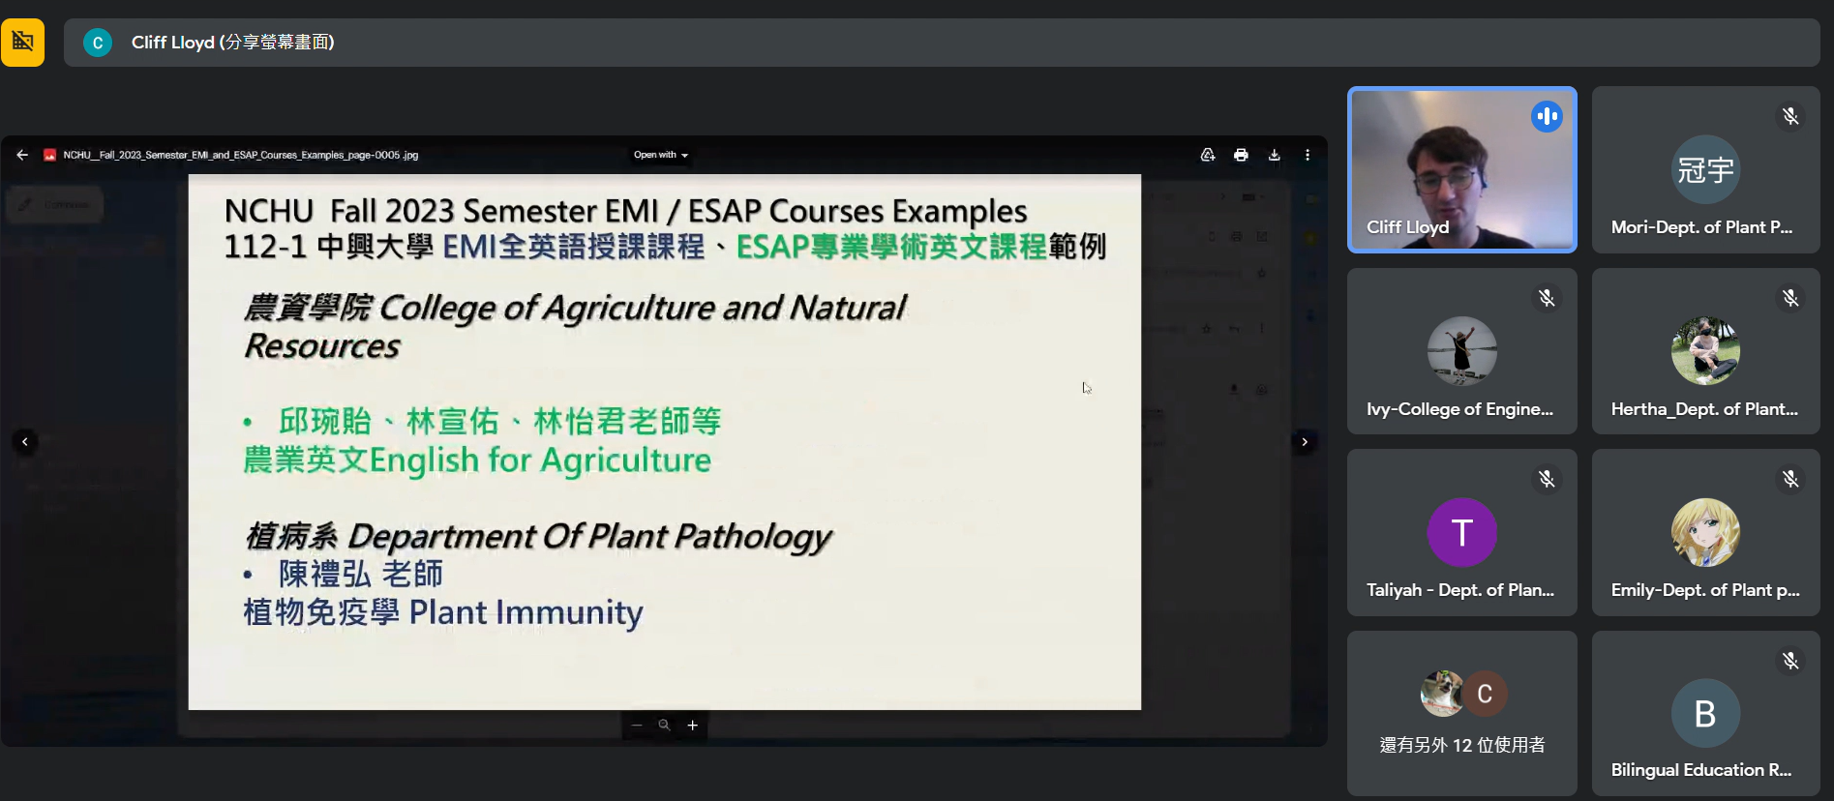Click the 冠宇 avatar on Mori's tile
1834x801 pixels.
[x=1705, y=169]
